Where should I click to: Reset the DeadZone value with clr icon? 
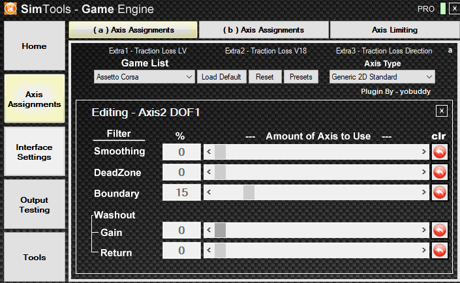point(440,172)
